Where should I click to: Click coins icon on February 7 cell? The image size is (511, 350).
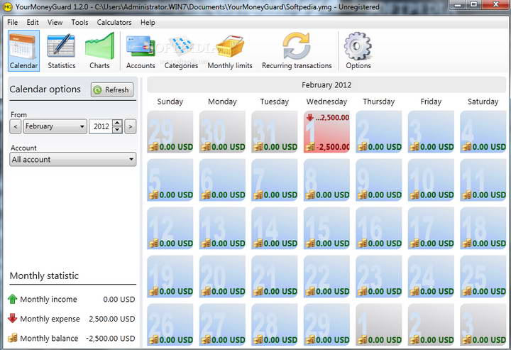pos(258,195)
